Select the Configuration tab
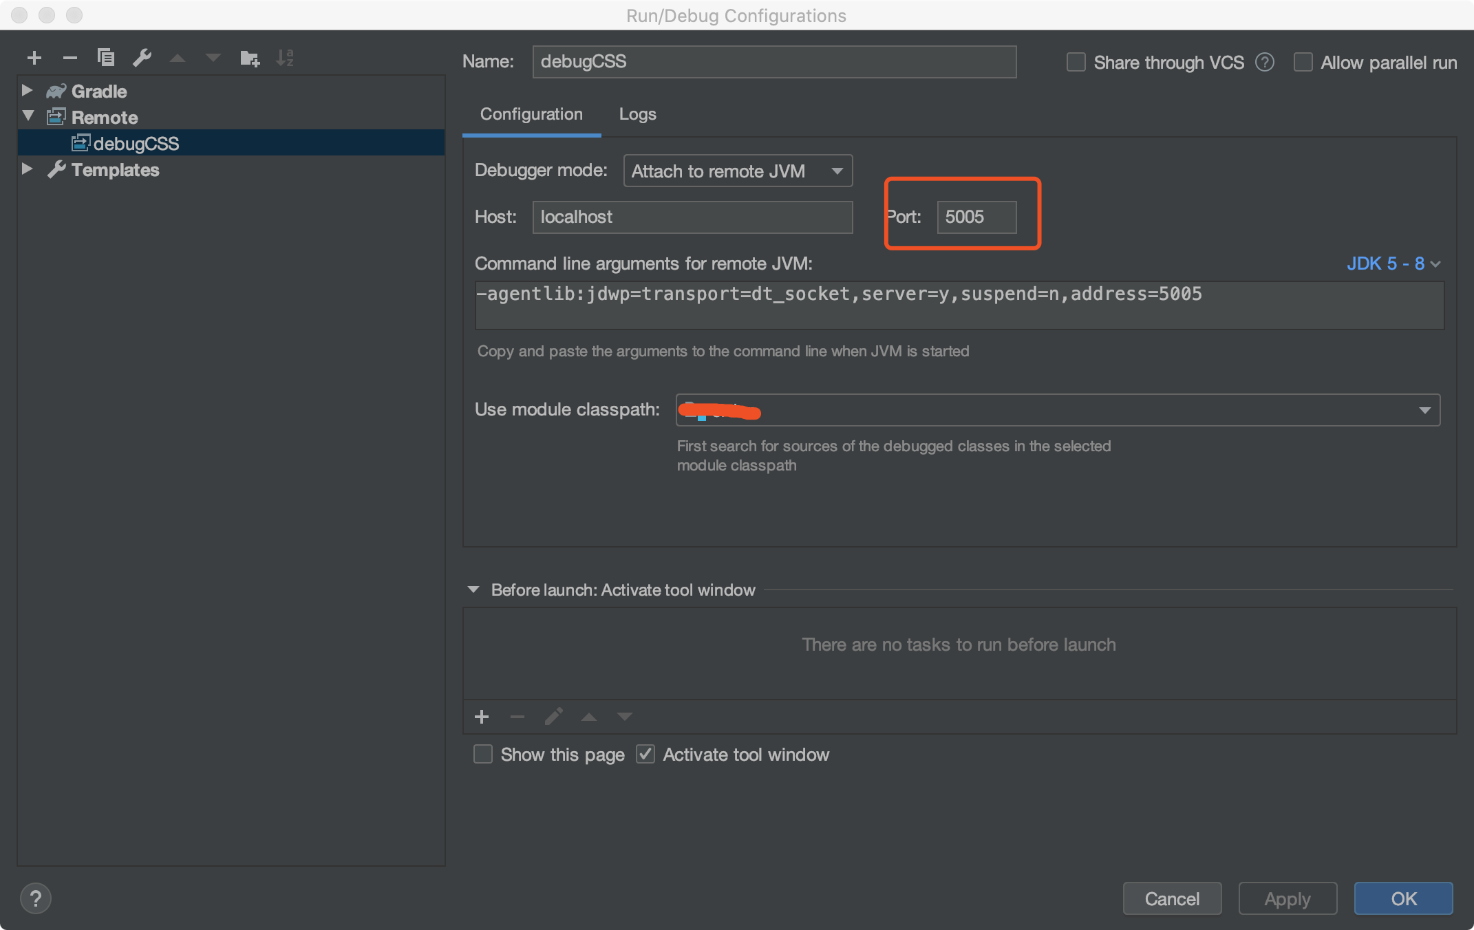1474x930 pixels. point(531,114)
